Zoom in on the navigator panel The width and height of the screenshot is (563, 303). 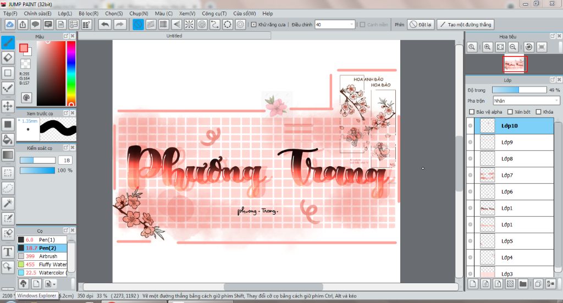[x=487, y=47]
